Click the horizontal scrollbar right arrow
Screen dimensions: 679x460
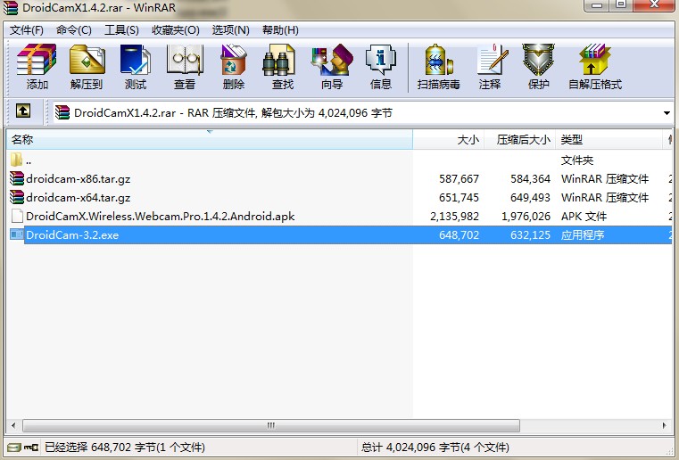(665, 425)
